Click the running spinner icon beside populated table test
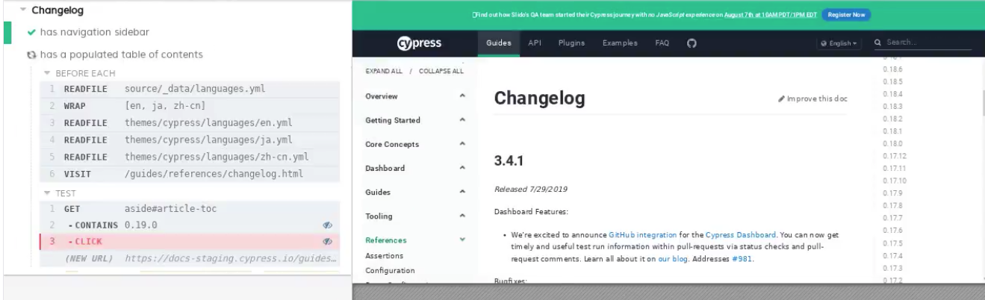985x300 pixels. [x=30, y=54]
